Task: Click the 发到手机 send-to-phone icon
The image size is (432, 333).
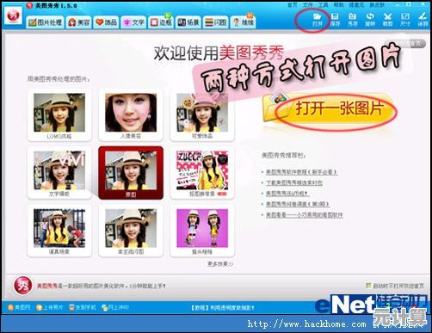Action: (83, 307)
